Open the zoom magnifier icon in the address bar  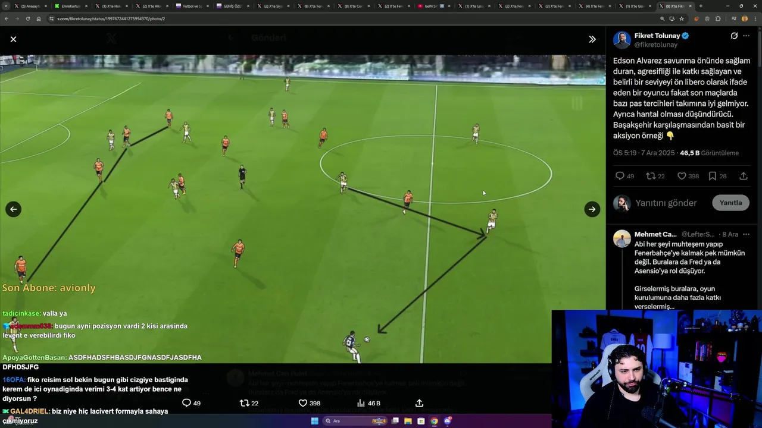click(662, 18)
